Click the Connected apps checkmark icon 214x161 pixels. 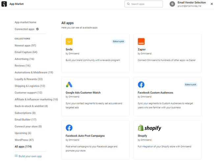[38, 29]
